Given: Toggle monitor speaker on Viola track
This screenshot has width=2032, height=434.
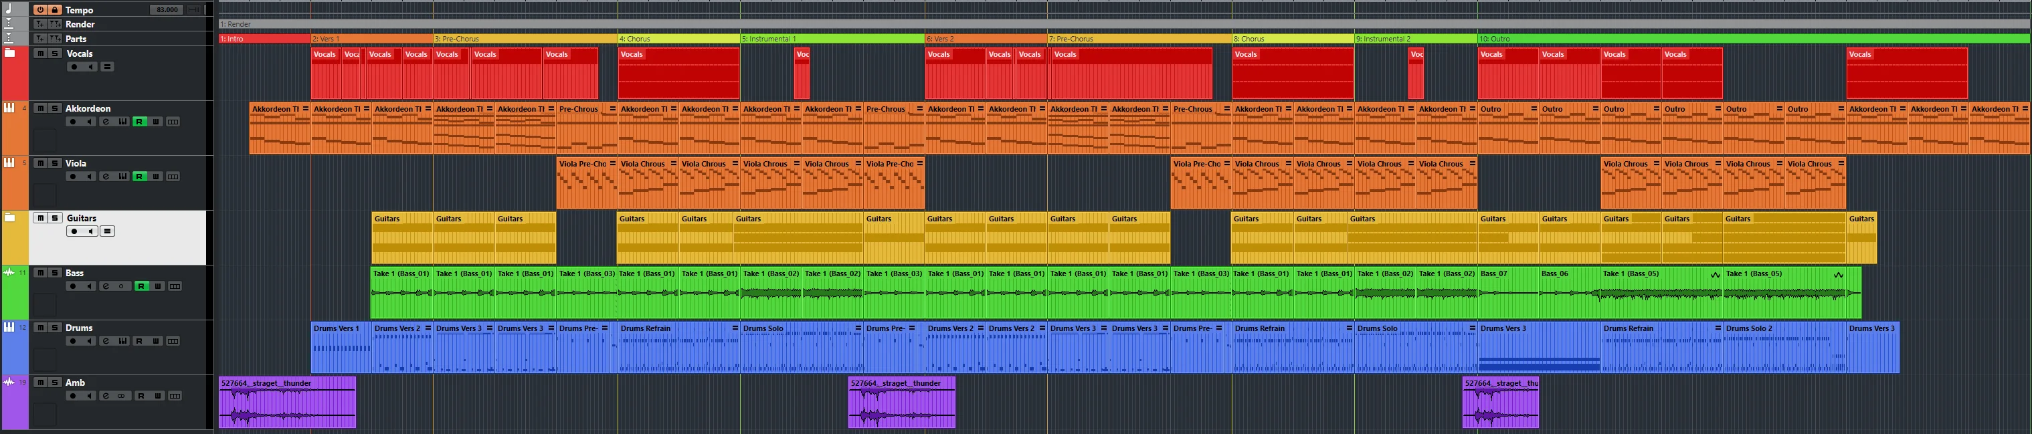Looking at the screenshot, I should click(x=90, y=177).
